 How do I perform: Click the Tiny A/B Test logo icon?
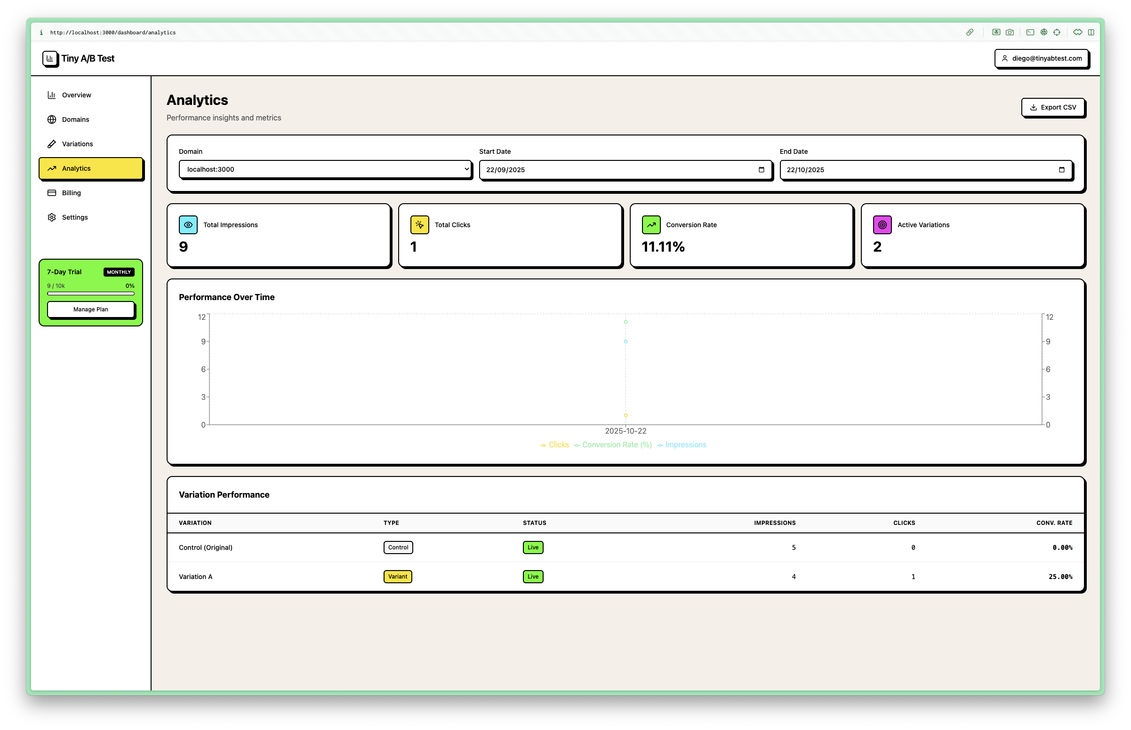click(50, 58)
